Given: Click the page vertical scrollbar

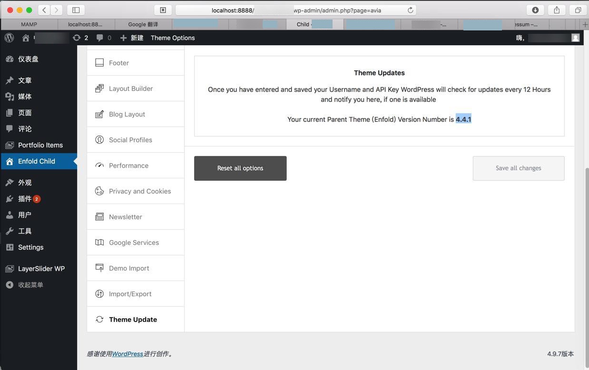Looking at the screenshot, I should [586, 269].
